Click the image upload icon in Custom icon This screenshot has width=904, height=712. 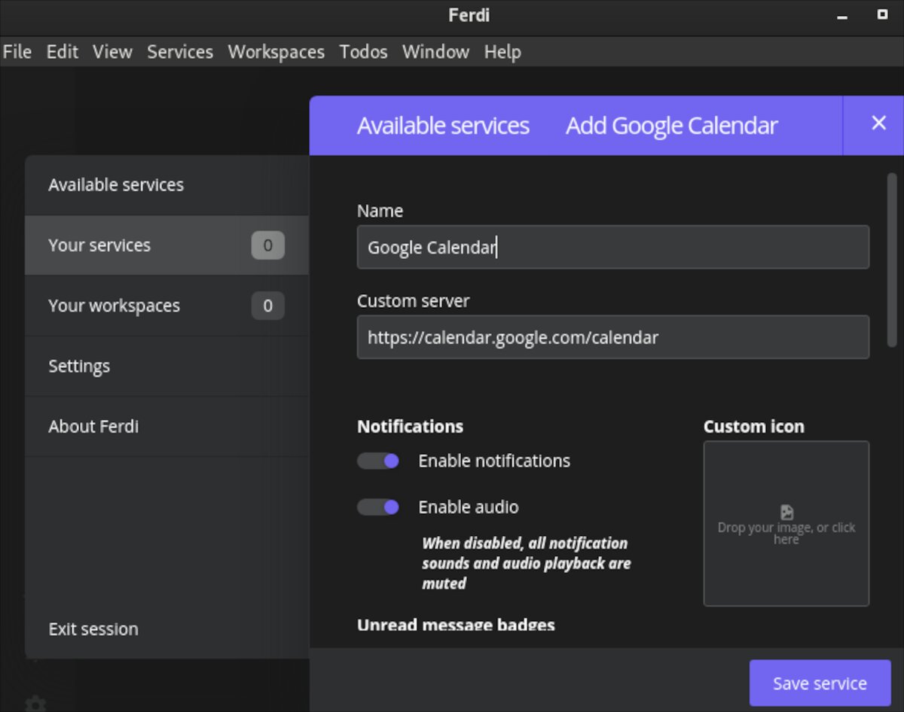(x=786, y=513)
